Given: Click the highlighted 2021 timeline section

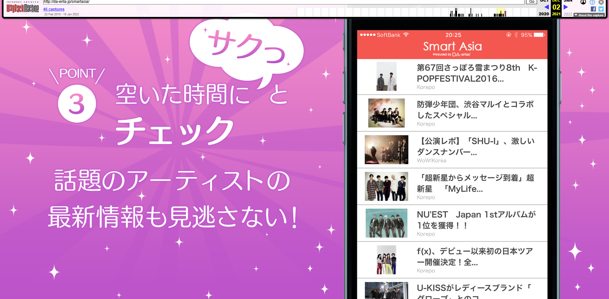Looking at the screenshot, I should point(501,12).
